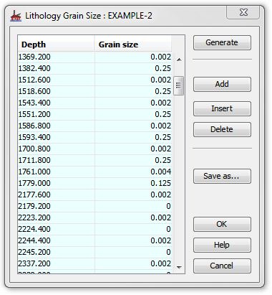Select depth cell 1700.800
The image size is (272, 295).
coord(57,149)
